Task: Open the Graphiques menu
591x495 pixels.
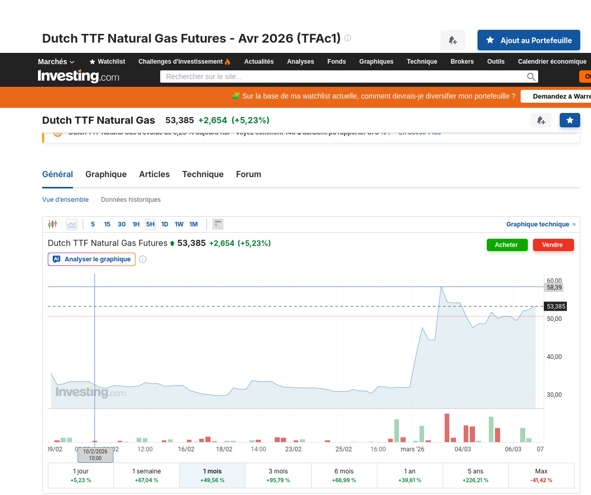Action: 376,62
